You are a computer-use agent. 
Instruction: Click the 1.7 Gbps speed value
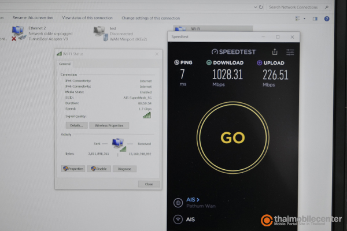pyautogui.click(x=145, y=109)
